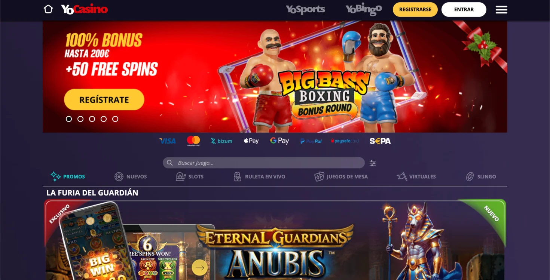Select the Slots category icon
550x280 pixels.
pos(181,176)
